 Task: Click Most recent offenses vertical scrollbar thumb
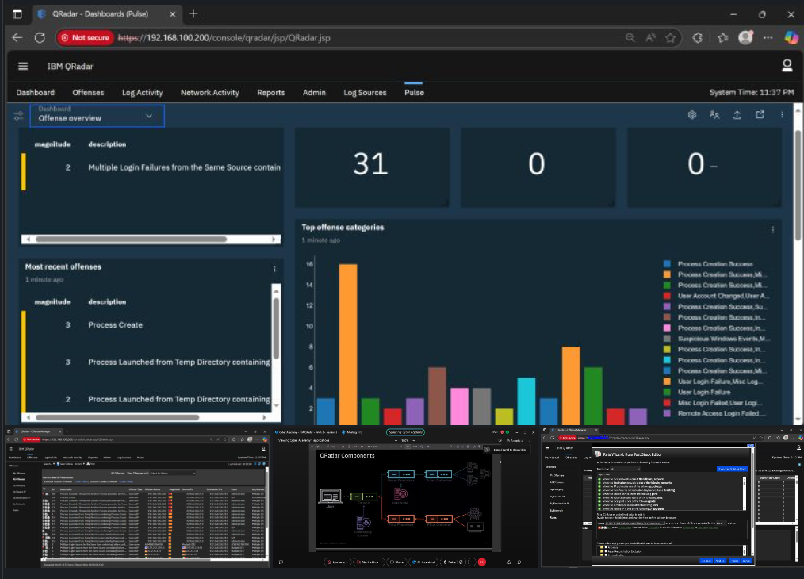(x=277, y=328)
